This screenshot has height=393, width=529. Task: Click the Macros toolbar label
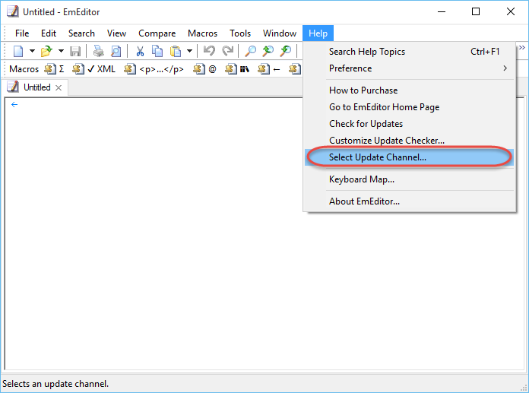24,69
